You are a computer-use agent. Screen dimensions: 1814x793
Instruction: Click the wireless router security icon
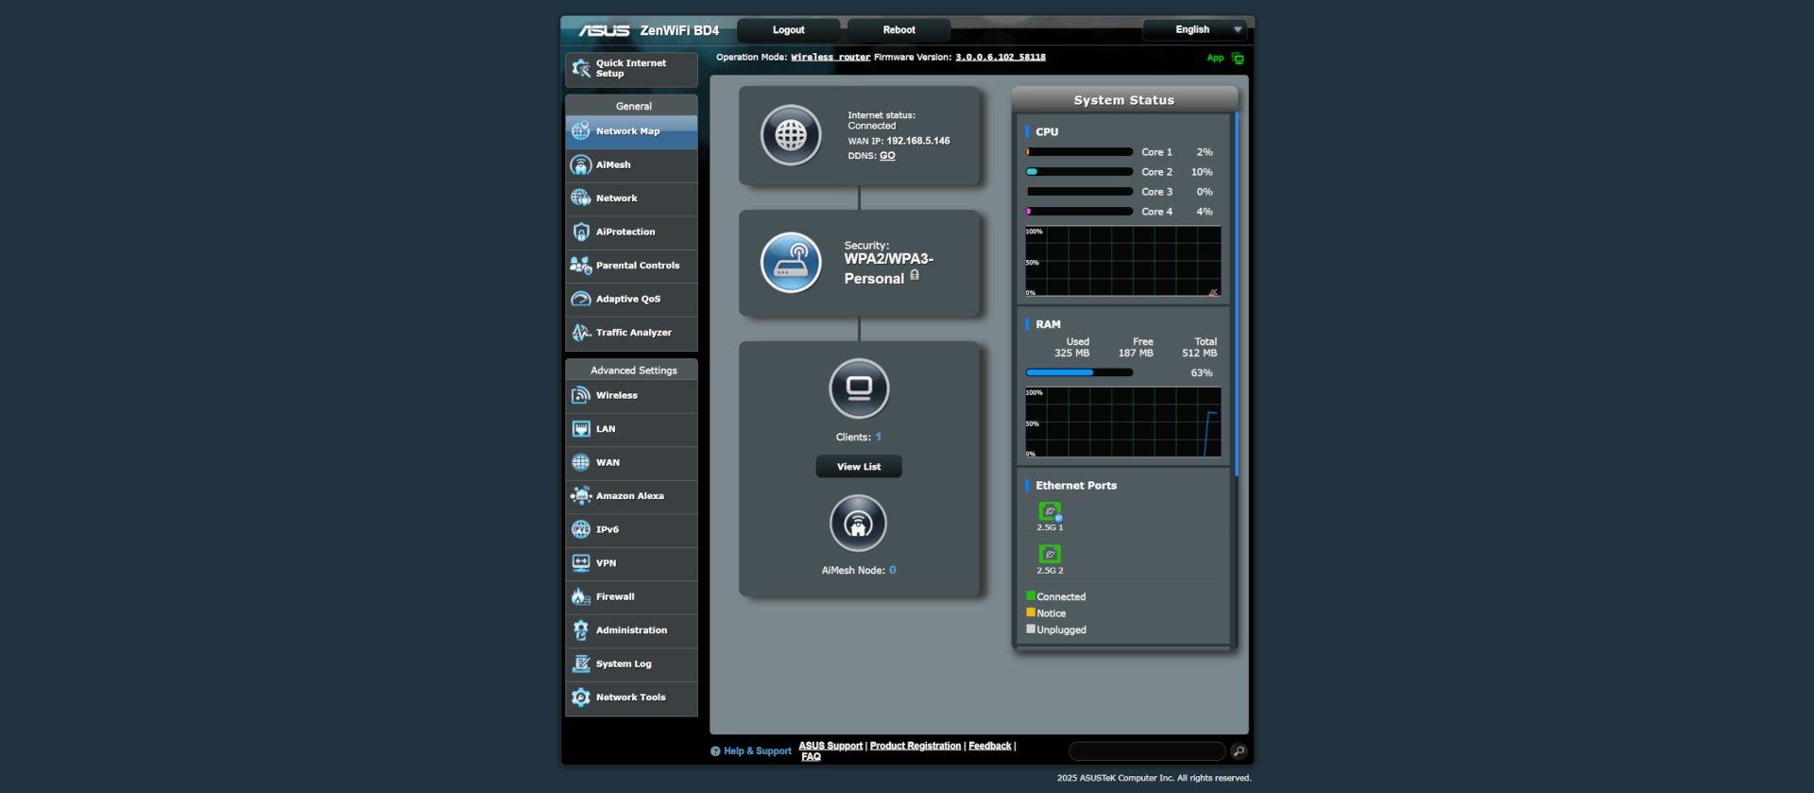[x=791, y=263]
